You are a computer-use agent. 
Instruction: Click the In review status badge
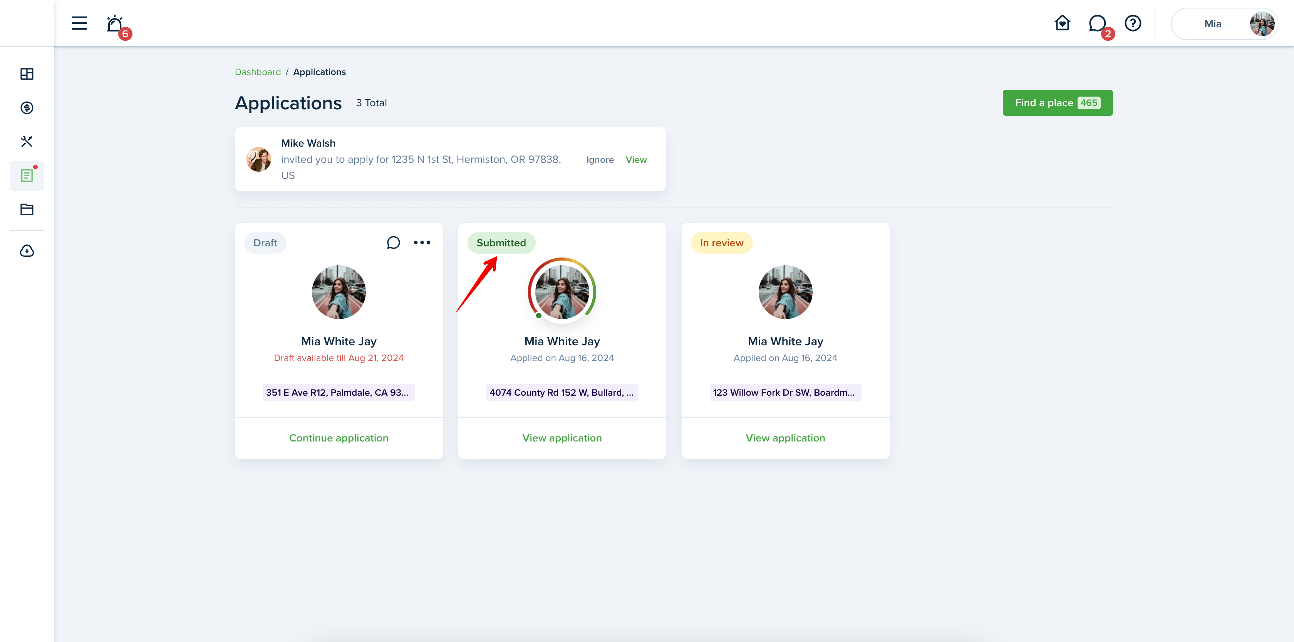click(721, 243)
